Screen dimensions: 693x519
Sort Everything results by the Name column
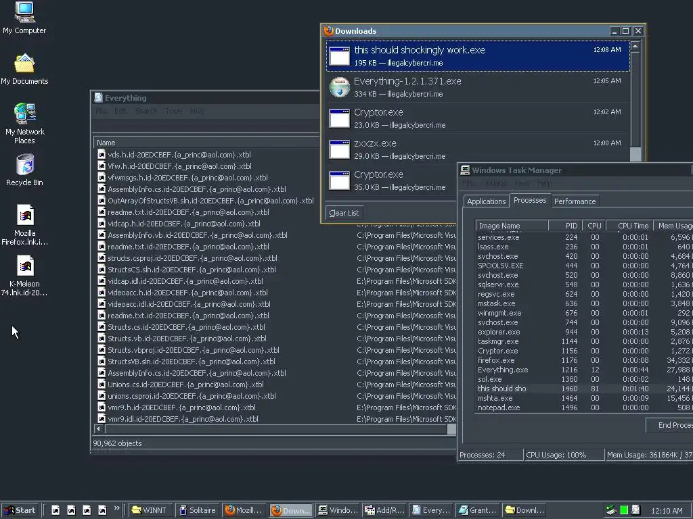206,143
